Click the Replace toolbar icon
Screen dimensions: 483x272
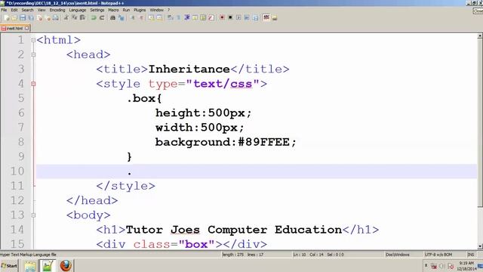[121, 17]
